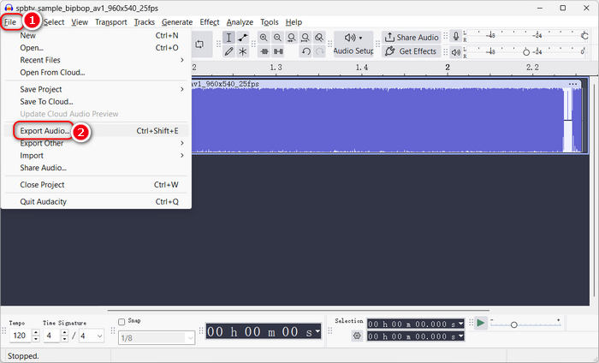
Task: Open the Transport menu
Action: (110, 22)
